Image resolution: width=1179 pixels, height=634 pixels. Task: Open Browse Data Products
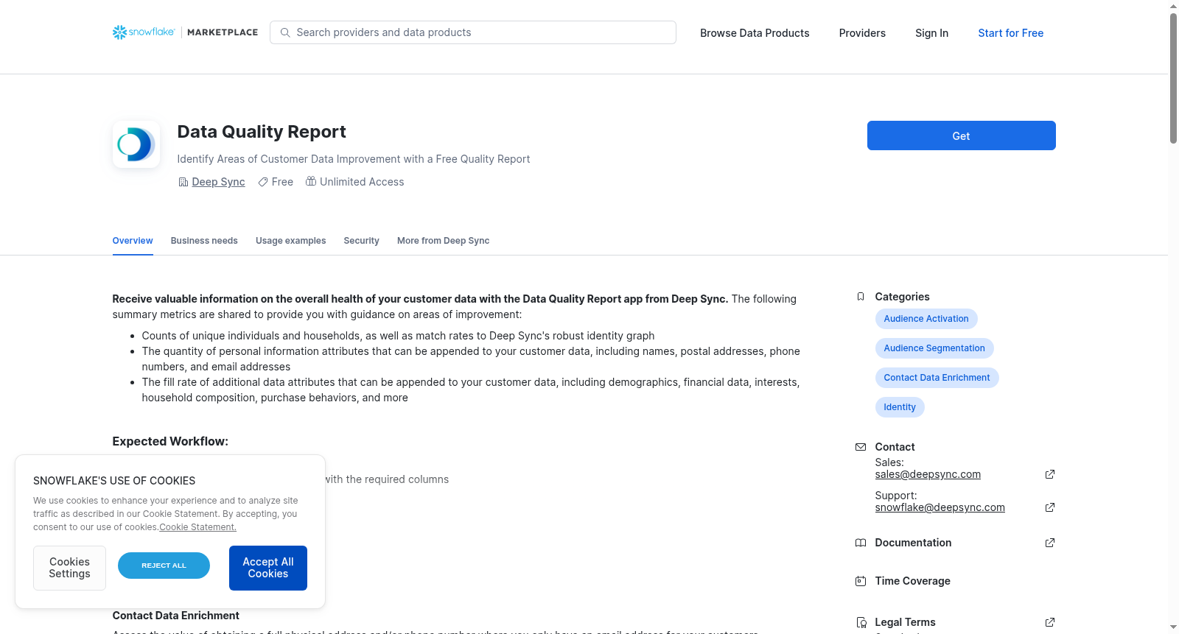click(x=755, y=33)
